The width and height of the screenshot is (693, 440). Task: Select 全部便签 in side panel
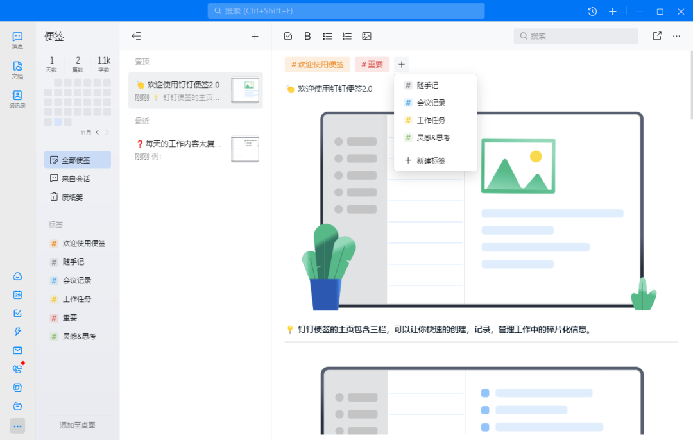[x=78, y=160]
